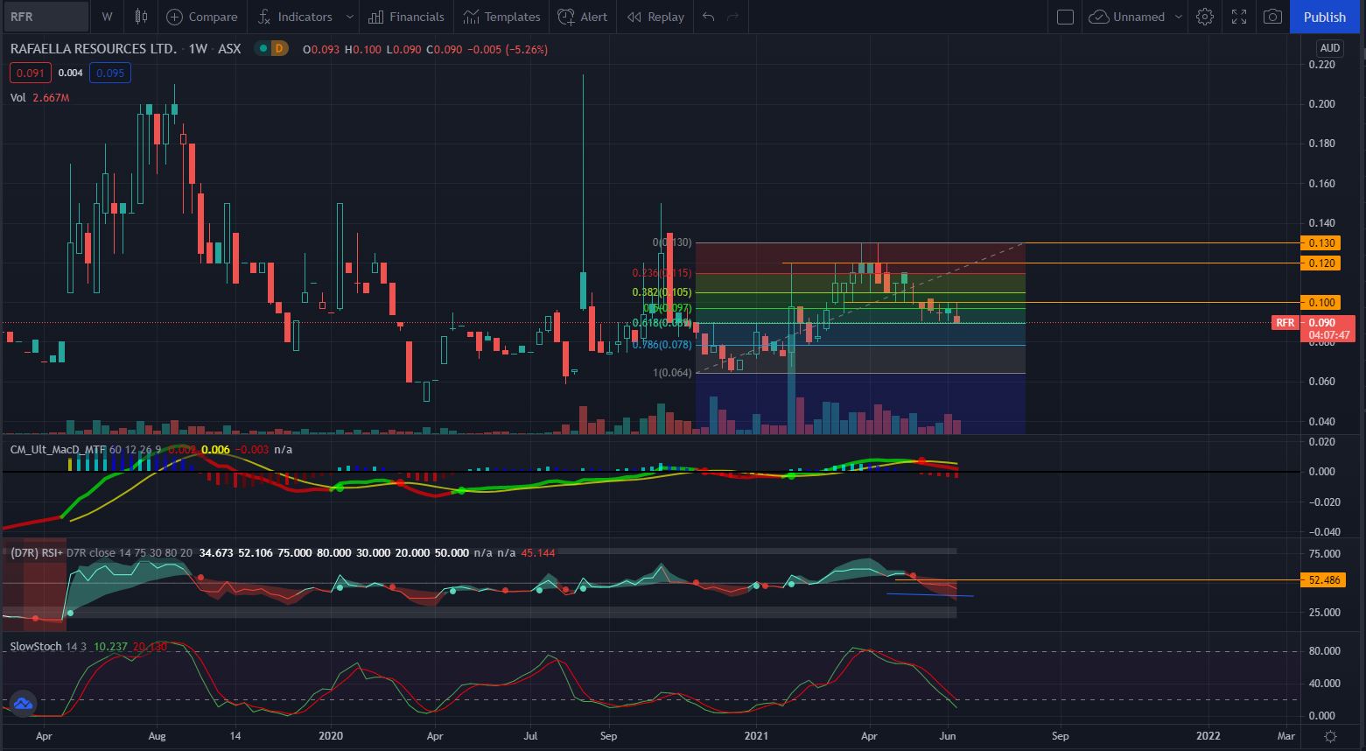The width and height of the screenshot is (1366, 751).
Task: Toggle the market status D indicator
Action: click(x=278, y=49)
